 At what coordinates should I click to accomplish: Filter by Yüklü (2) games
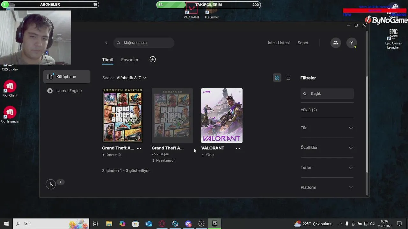click(309, 110)
